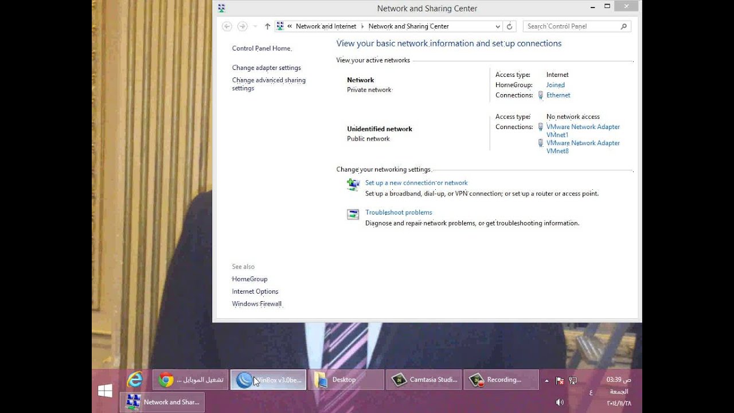The width and height of the screenshot is (734, 413).
Task: Switch to the Recording taskbar item
Action: point(501,380)
